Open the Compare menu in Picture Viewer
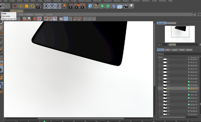Viewport: 201px width, 122px height. [29, 15]
